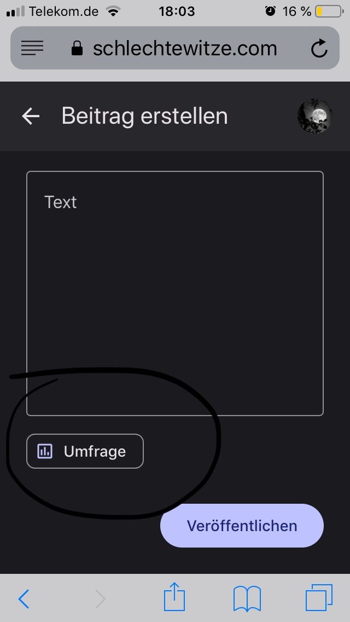This screenshot has width=350, height=622.
Task: Tap the 18:03 clock in status bar
Action: coord(177,11)
